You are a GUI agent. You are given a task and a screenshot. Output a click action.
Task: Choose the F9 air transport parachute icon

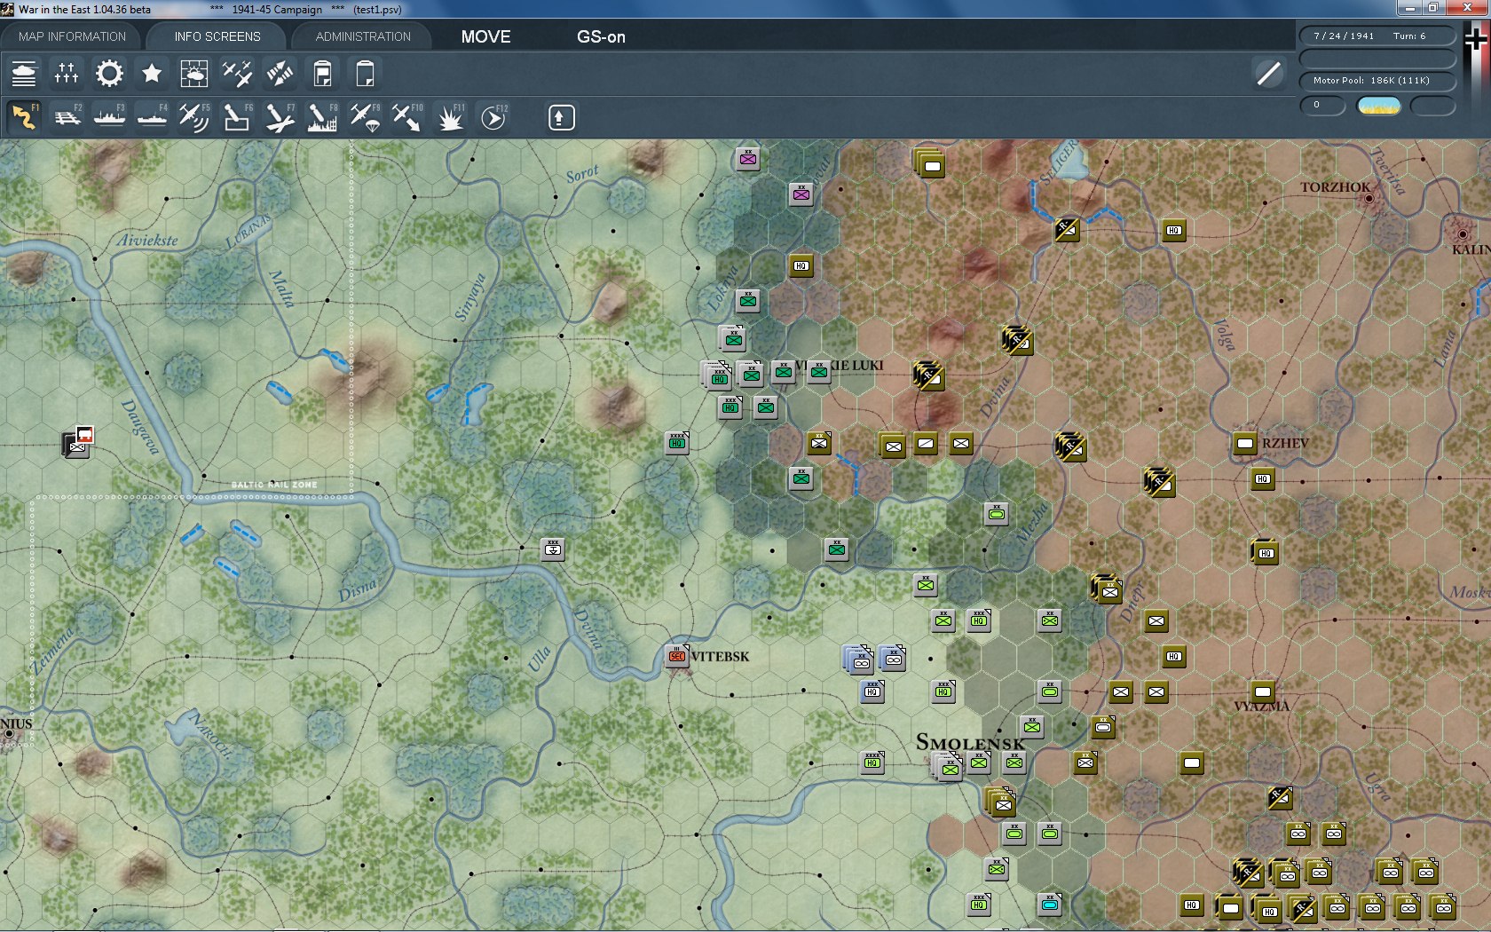(x=365, y=117)
